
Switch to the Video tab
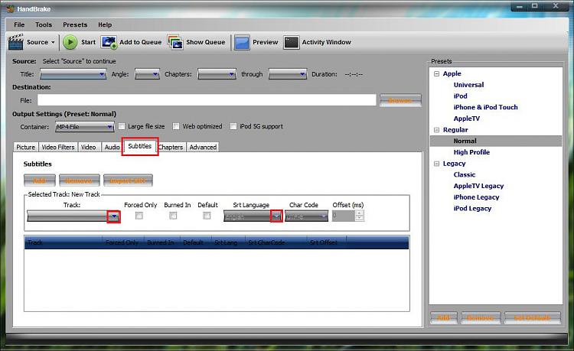click(x=88, y=147)
